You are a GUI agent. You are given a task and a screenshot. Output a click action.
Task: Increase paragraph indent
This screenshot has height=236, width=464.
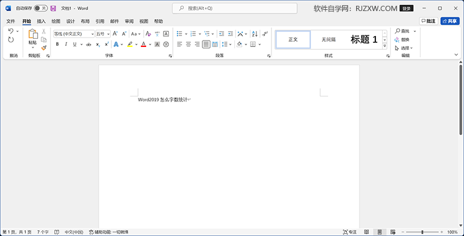click(x=230, y=34)
